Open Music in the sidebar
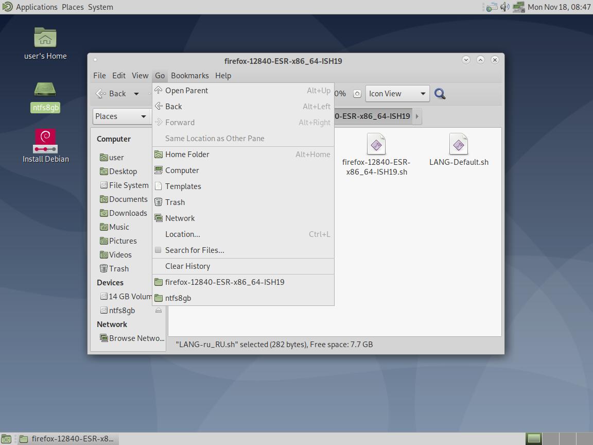Image resolution: width=593 pixels, height=445 pixels. click(114, 227)
